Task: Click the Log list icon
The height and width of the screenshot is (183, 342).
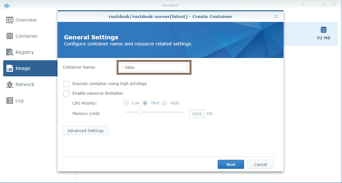Action: pyautogui.click(x=10, y=101)
